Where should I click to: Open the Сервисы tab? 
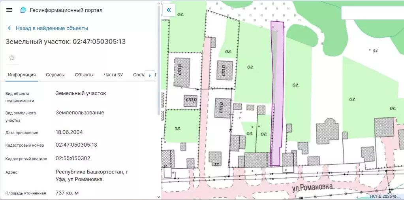click(55, 75)
